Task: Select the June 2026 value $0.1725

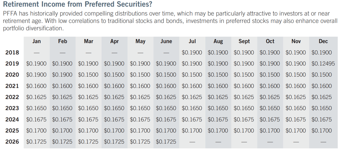Action: (166, 142)
